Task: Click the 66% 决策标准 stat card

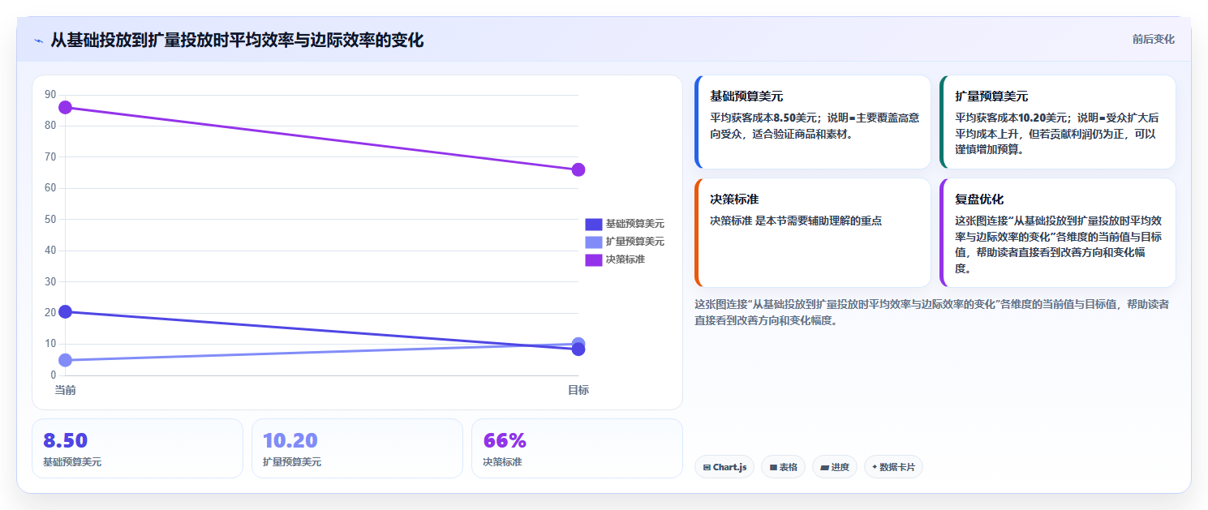Action: 577,448
